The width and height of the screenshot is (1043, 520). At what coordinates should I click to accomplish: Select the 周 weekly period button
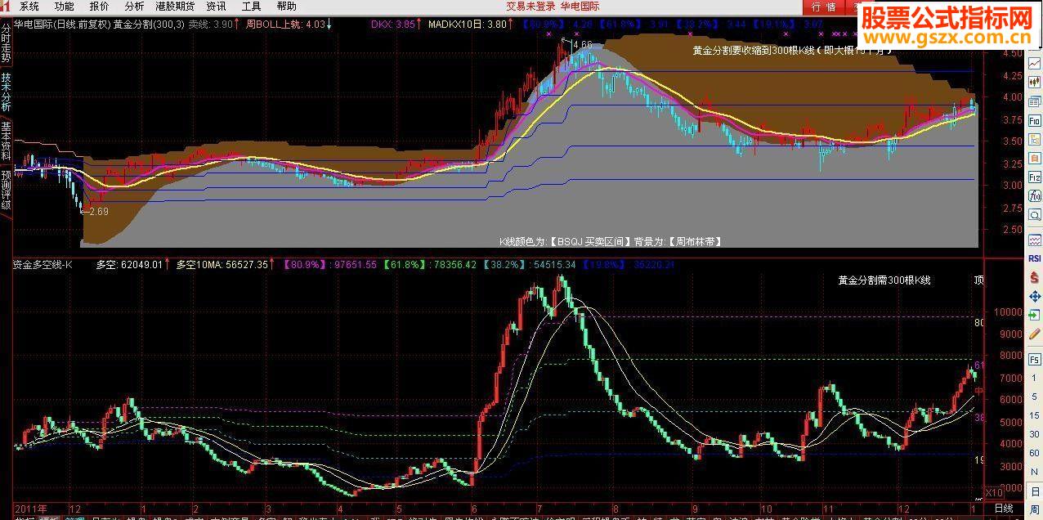[1034, 509]
